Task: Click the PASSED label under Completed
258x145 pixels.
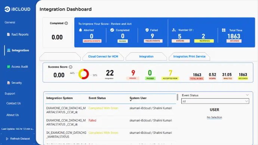Action: (x=123, y=41)
